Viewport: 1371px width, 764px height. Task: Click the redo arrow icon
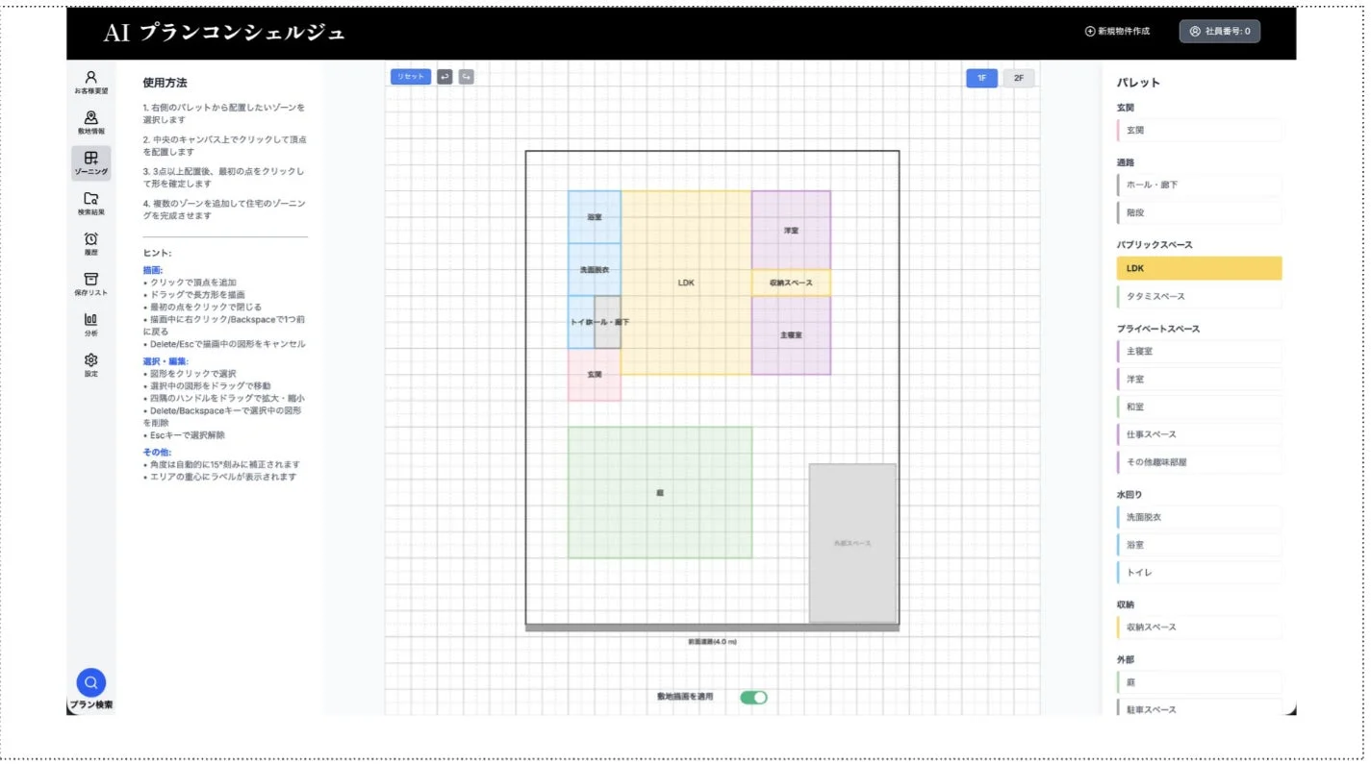(466, 77)
